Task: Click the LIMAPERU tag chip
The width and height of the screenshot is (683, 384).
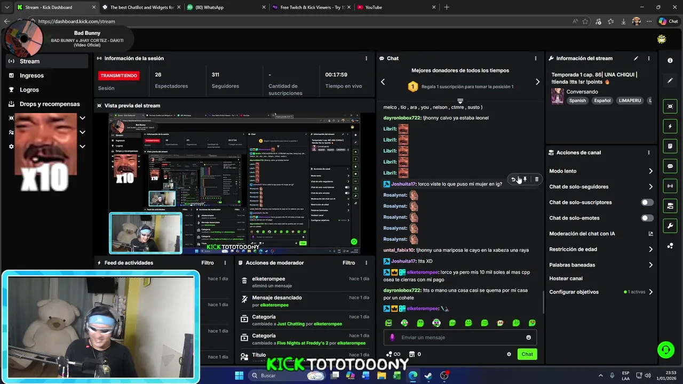Action: point(630,100)
